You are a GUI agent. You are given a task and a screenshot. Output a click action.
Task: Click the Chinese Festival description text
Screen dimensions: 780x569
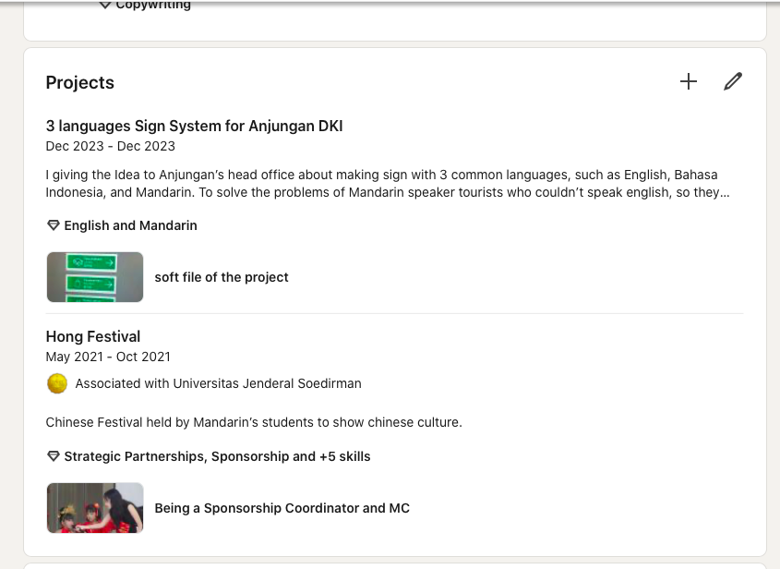coord(254,423)
